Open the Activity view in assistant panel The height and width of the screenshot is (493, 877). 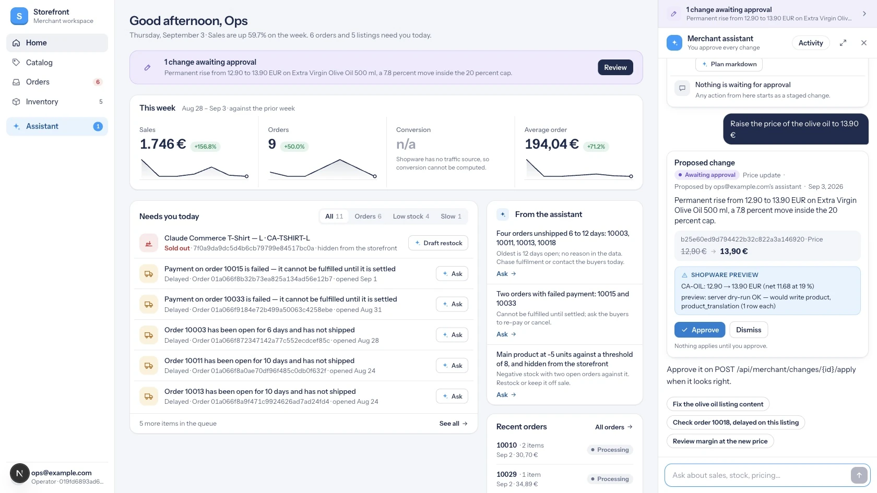[811, 43]
